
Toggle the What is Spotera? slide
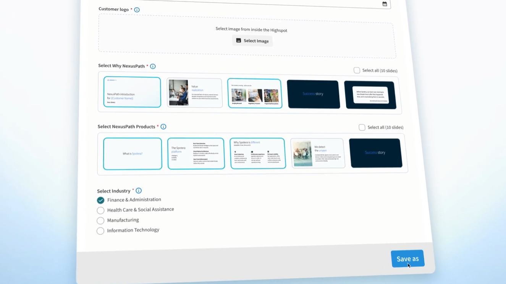[133, 154]
